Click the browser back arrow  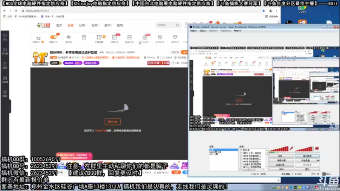(5, 11)
